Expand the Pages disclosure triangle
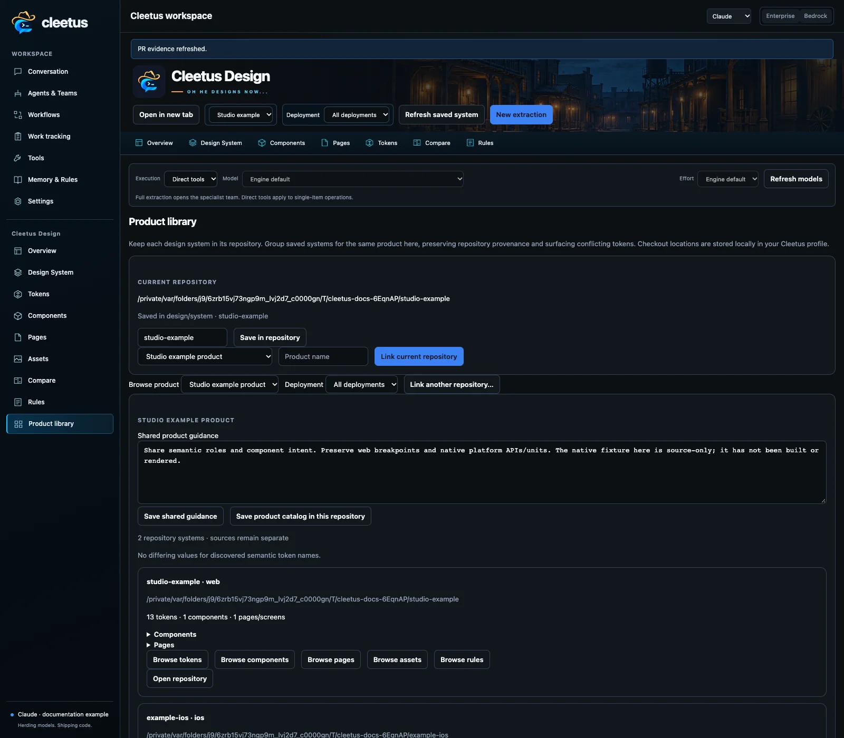 point(149,645)
